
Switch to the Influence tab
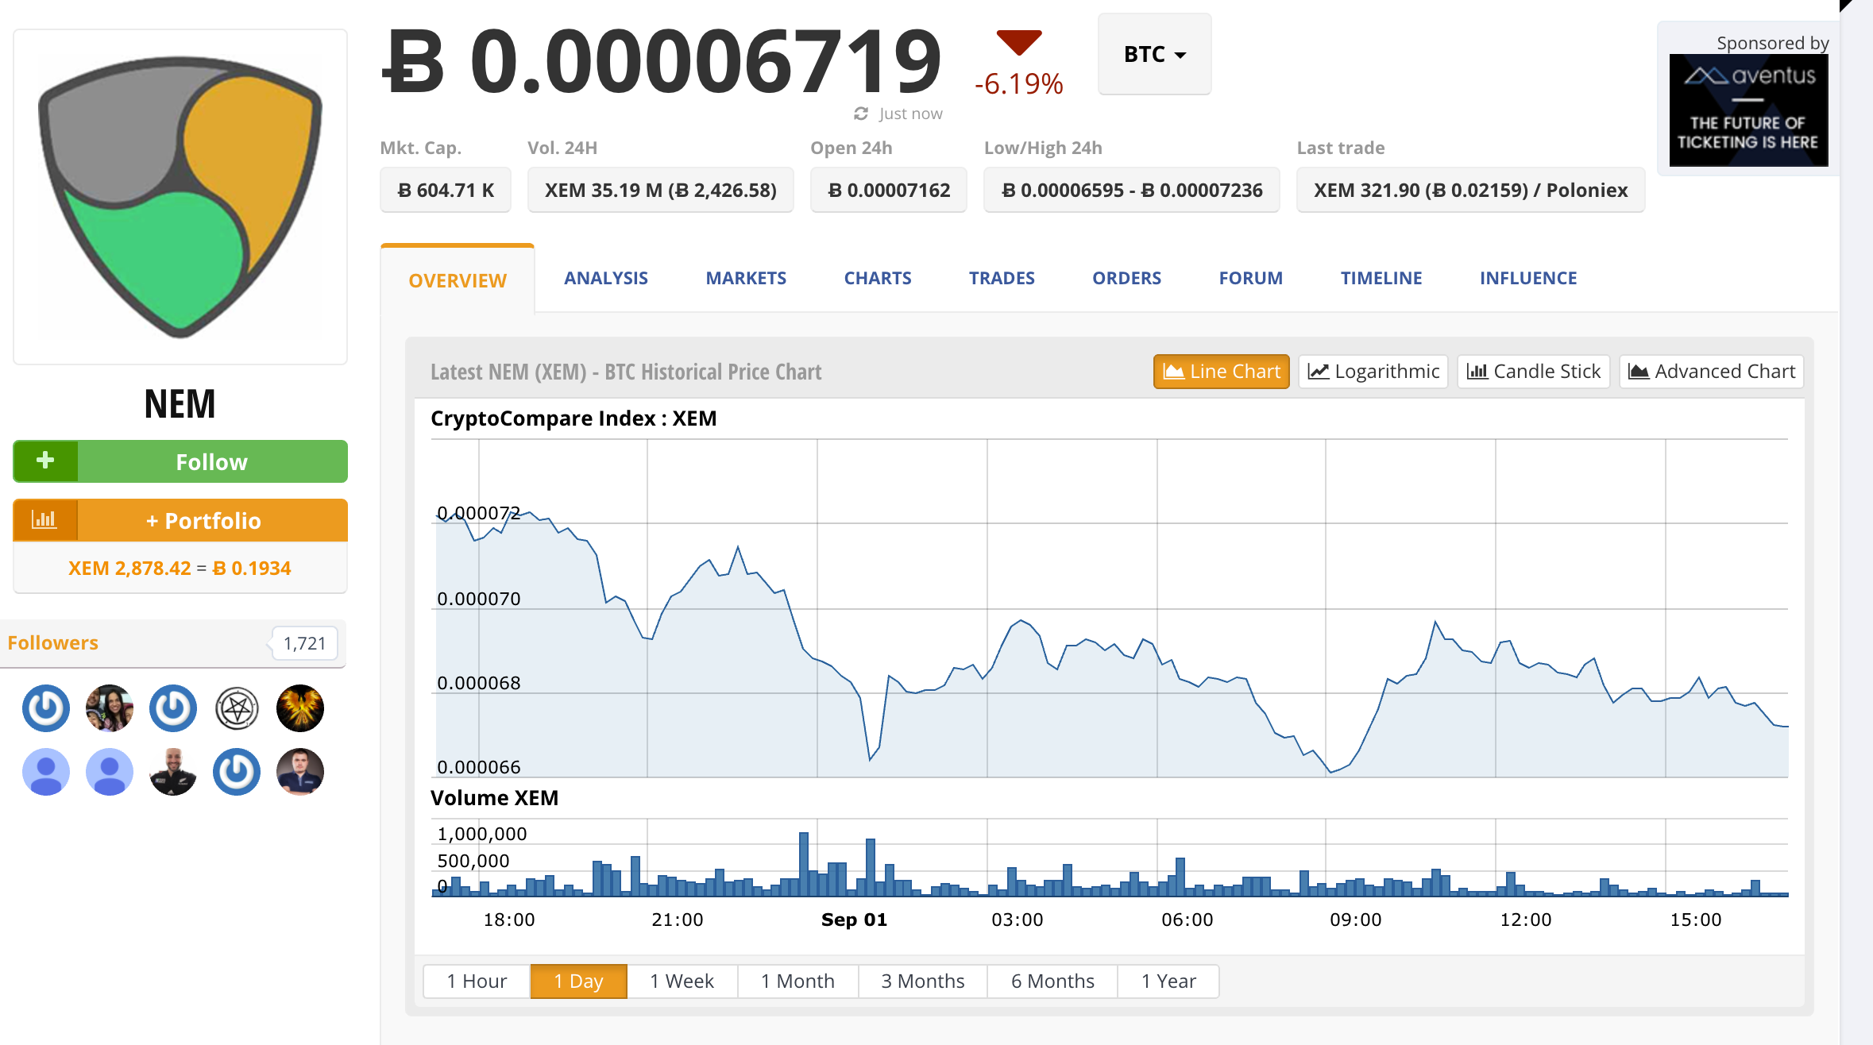click(1528, 278)
